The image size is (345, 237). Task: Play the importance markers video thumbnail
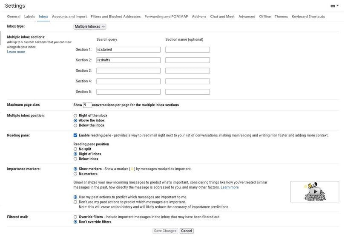pos(315,192)
